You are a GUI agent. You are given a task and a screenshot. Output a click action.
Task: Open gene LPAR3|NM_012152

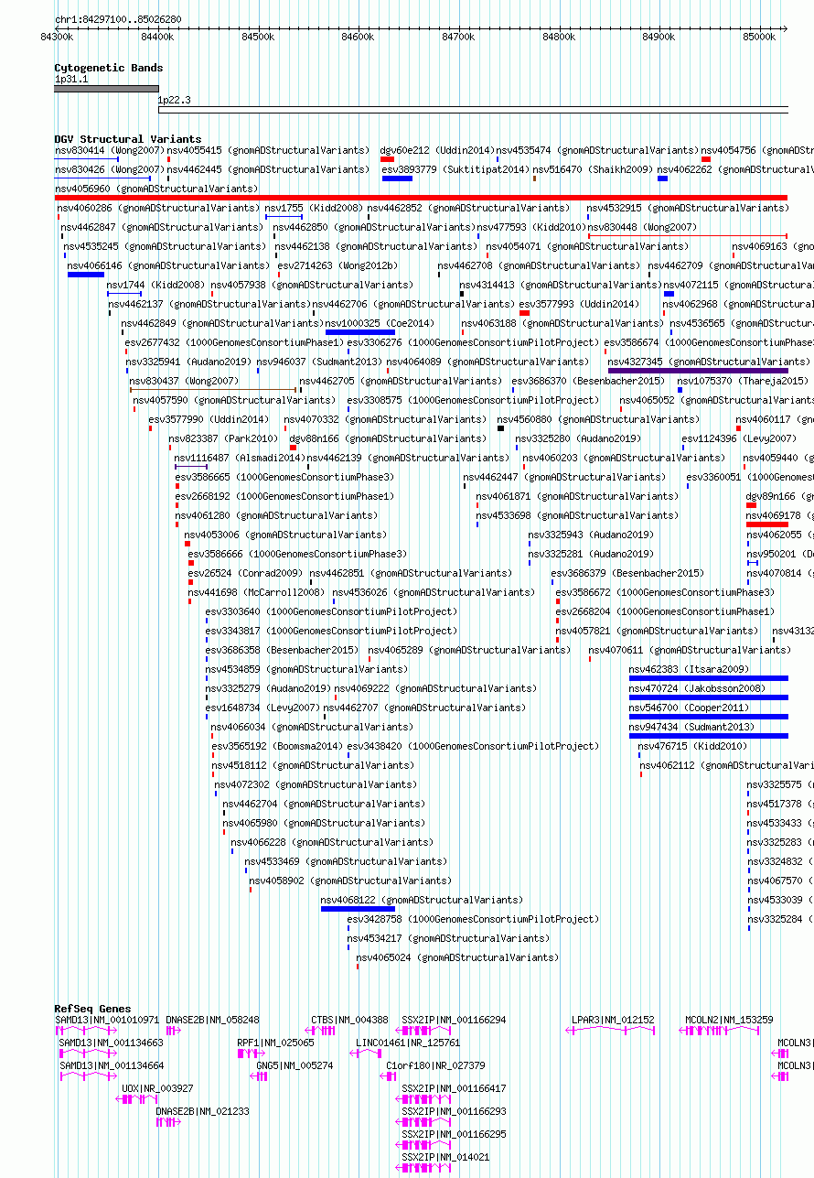pos(613,1020)
